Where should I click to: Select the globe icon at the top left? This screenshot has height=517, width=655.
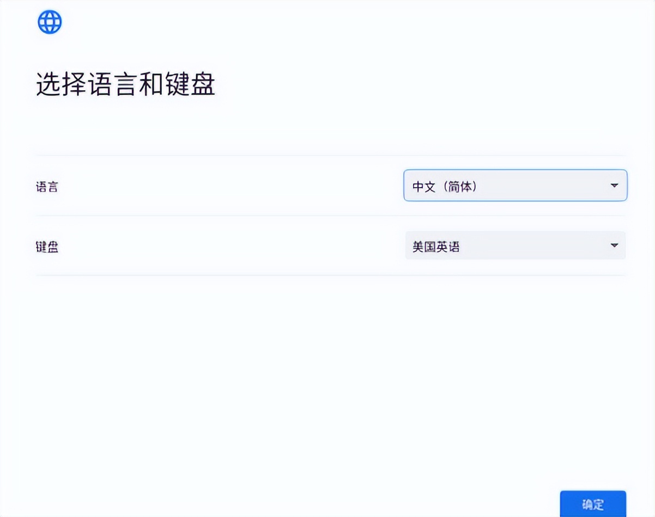point(50,22)
